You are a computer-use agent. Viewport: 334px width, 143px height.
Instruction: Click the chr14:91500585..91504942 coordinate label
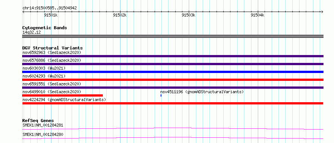(50, 8)
